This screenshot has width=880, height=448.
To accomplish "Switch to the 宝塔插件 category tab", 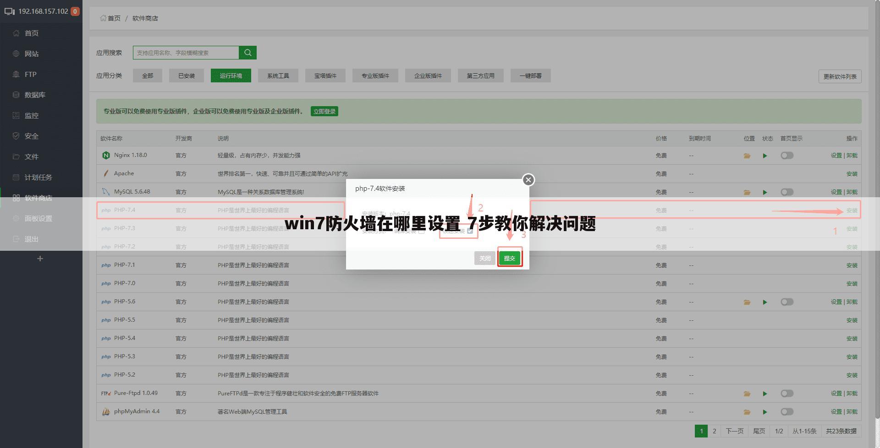I will point(325,76).
